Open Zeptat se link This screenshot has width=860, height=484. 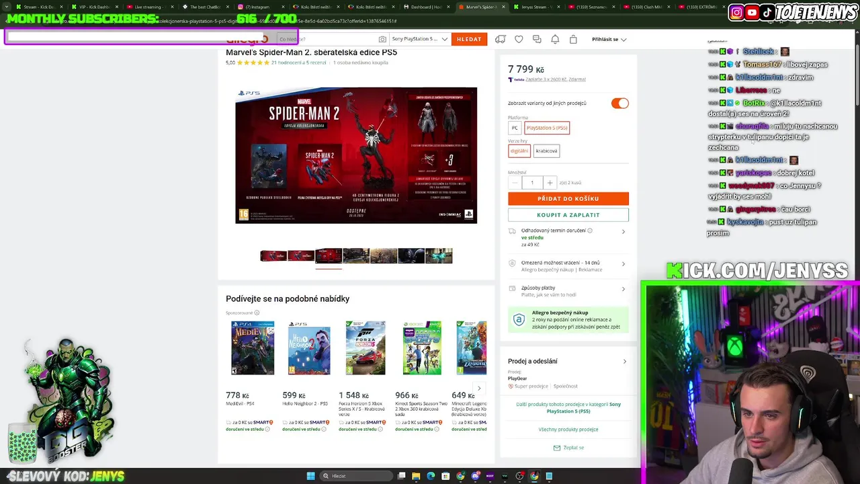(574, 448)
